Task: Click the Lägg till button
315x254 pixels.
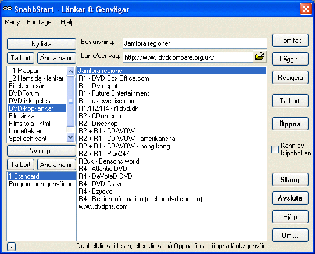Action: (290, 59)
